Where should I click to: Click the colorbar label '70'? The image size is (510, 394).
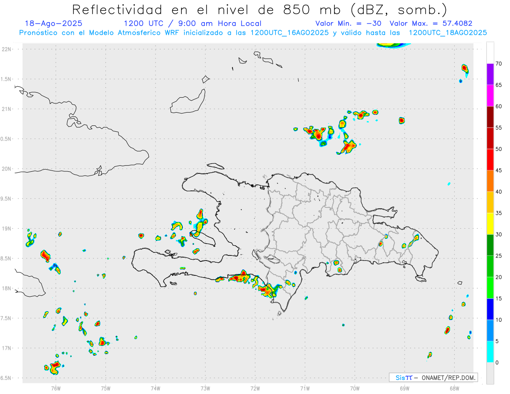[499, 64]
